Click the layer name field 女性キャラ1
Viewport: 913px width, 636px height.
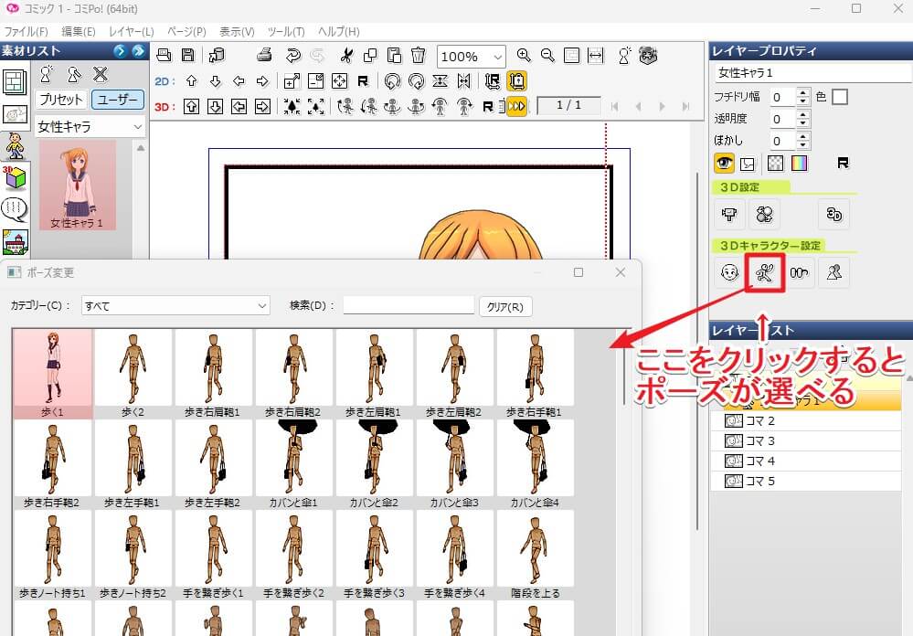pos(812,73)
